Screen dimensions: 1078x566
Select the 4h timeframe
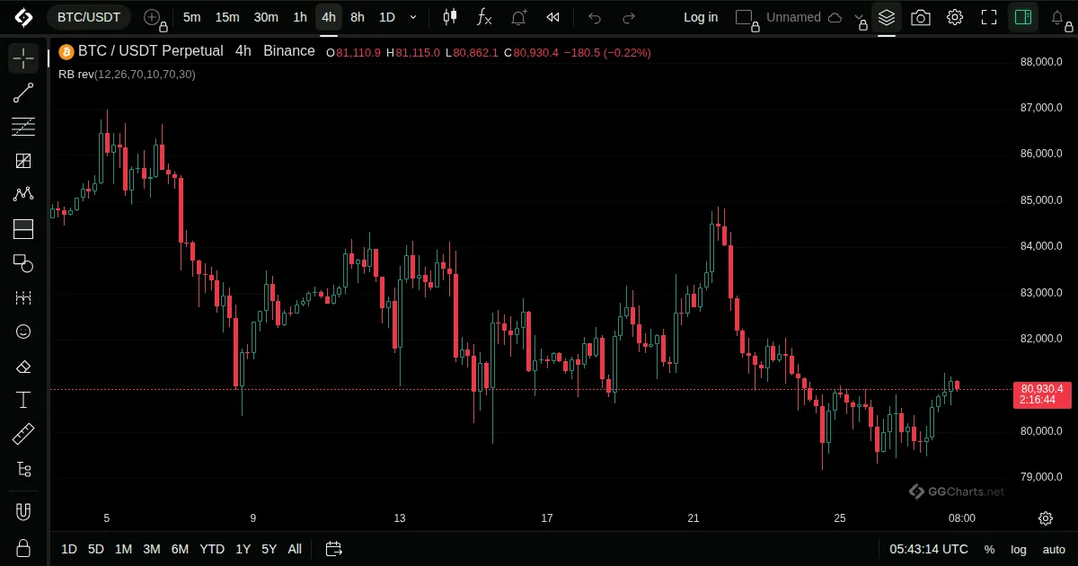[x=329, y=17]
